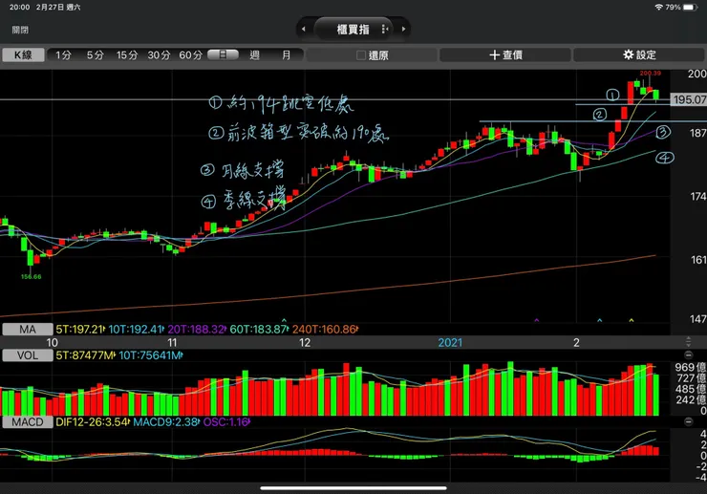
Task: Switch to 30分 timeframe
Action: coord(160,55)
